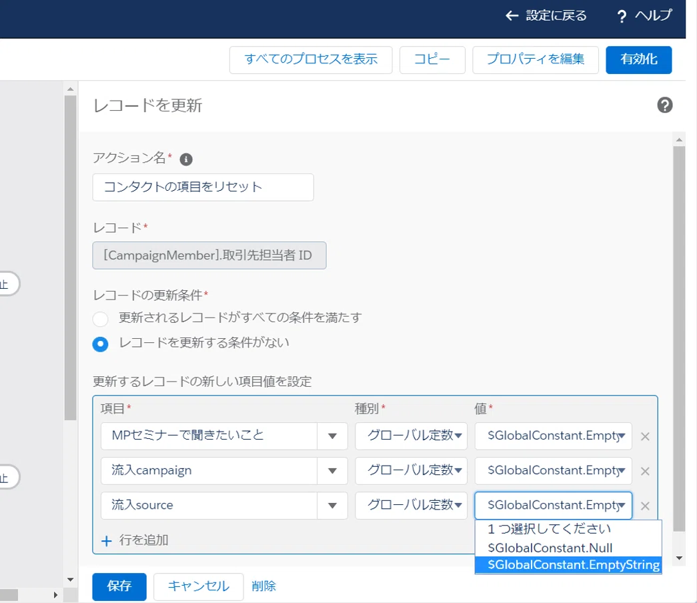Open field dropdown arrow for 流入source
Image resolution: width=697 pixels, height=603 pixels.
(332, 506)
